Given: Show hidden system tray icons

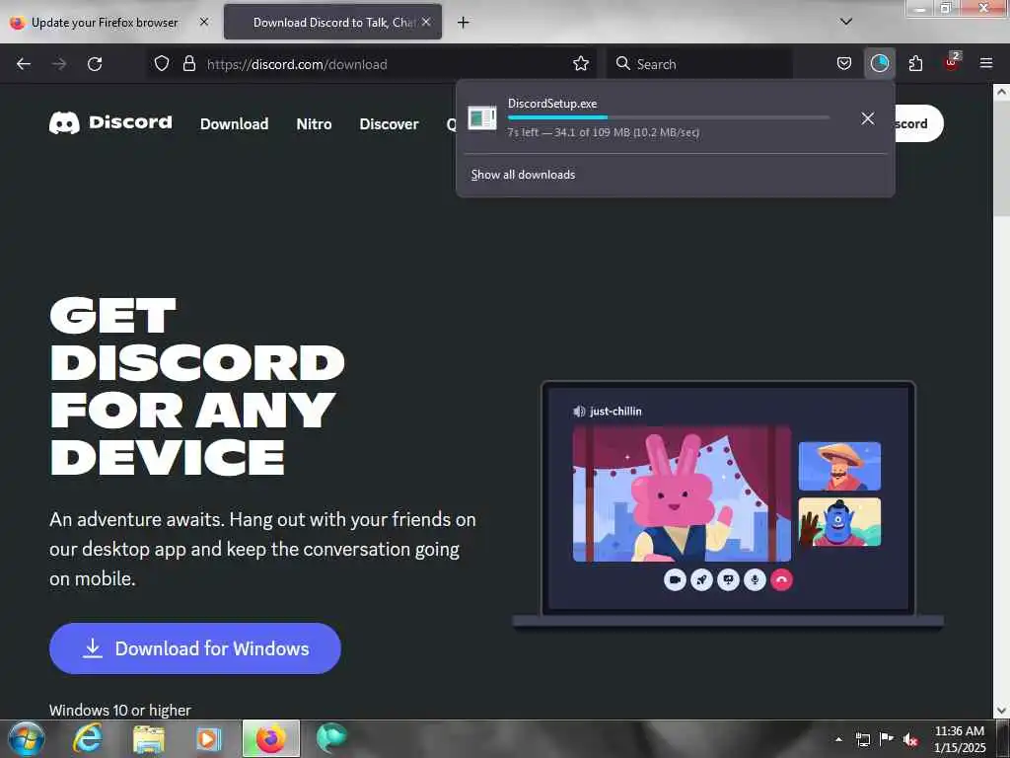Looking at the screenshot, I should (x=838, y=739).
